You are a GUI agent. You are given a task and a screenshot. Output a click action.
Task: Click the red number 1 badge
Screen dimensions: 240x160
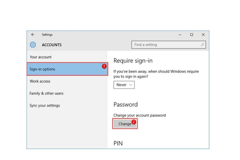104,66
